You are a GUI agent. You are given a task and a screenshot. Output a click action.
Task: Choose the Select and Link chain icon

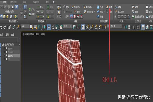click(x=10, y=27)
